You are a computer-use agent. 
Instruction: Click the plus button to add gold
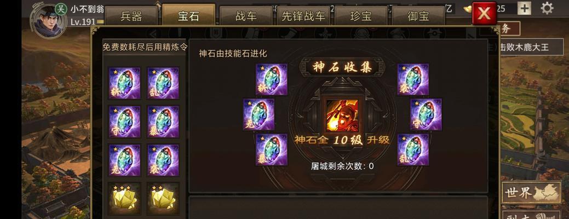coord(524,8)
